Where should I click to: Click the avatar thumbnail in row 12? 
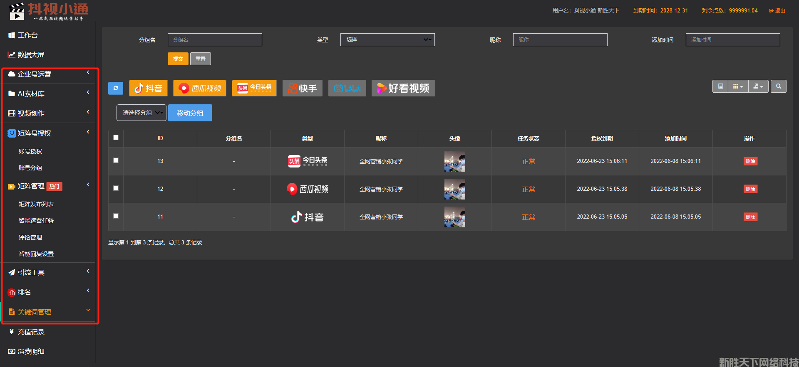click(454, 189)
